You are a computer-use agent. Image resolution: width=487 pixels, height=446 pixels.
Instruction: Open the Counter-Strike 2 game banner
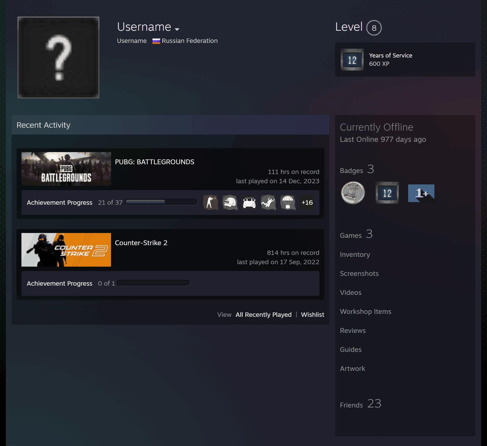pos(66,250)
